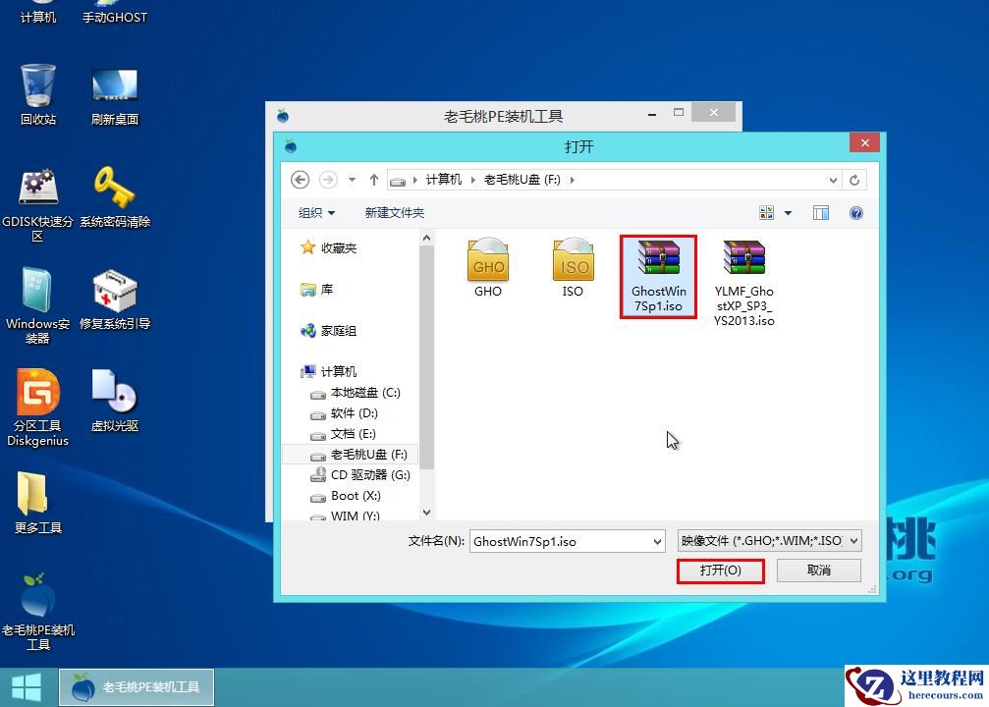The width and height of the screenshot is (989, 707).
Task: Select the YLMF_GhostXP_SP3 ISO file
Action: coord(743,275)
